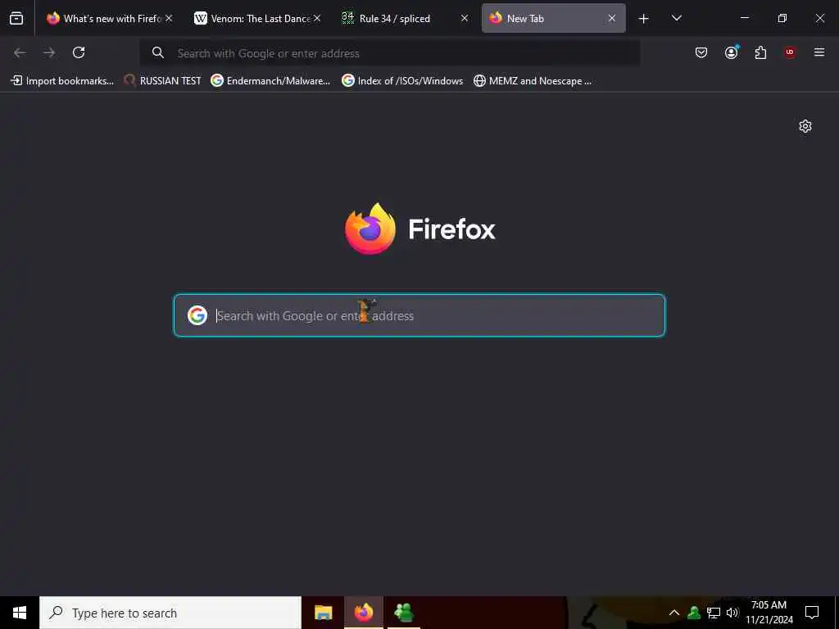
Task: Show hidden system tray icons
Action: [674, 613]
